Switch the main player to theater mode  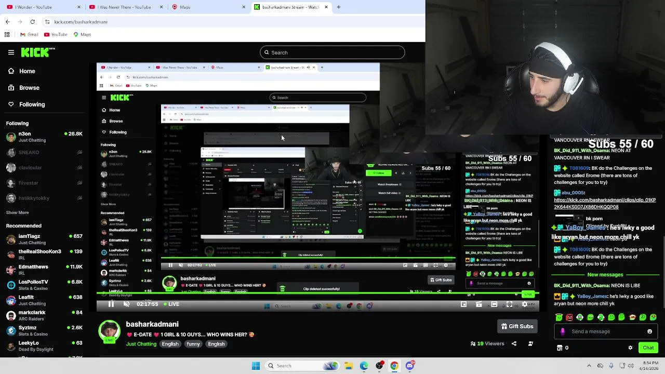494,304
